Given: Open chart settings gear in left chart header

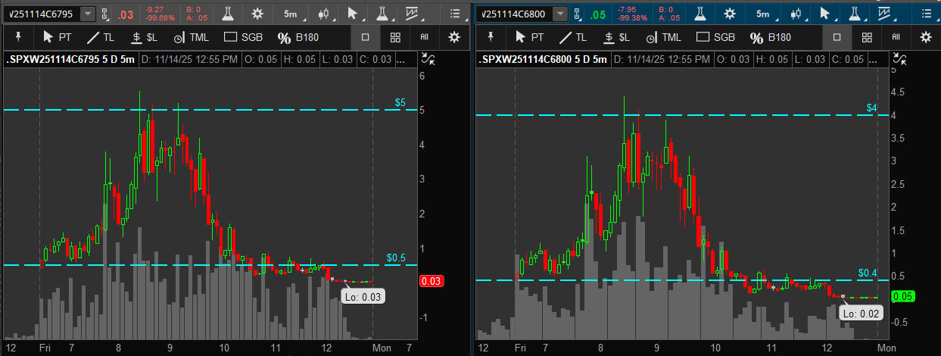Looking at the screenshot, I should pos(257,14).
